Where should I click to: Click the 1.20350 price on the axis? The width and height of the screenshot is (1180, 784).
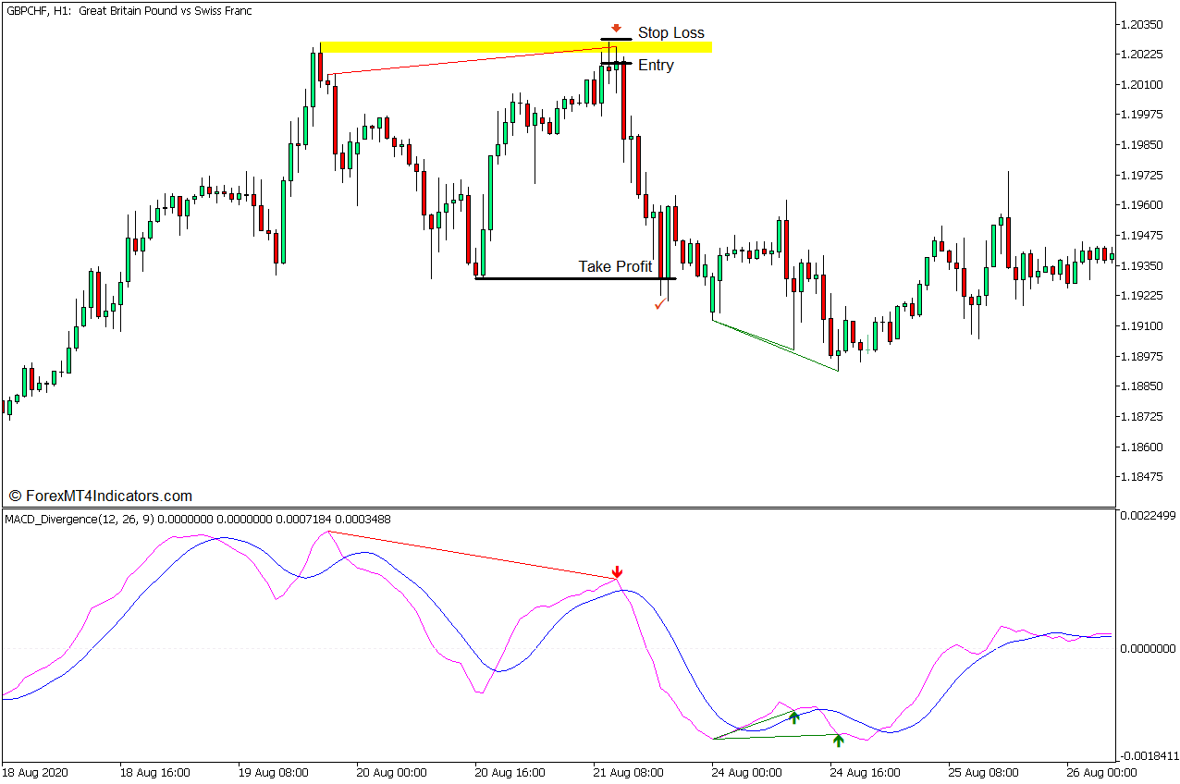pos(1144,23)
